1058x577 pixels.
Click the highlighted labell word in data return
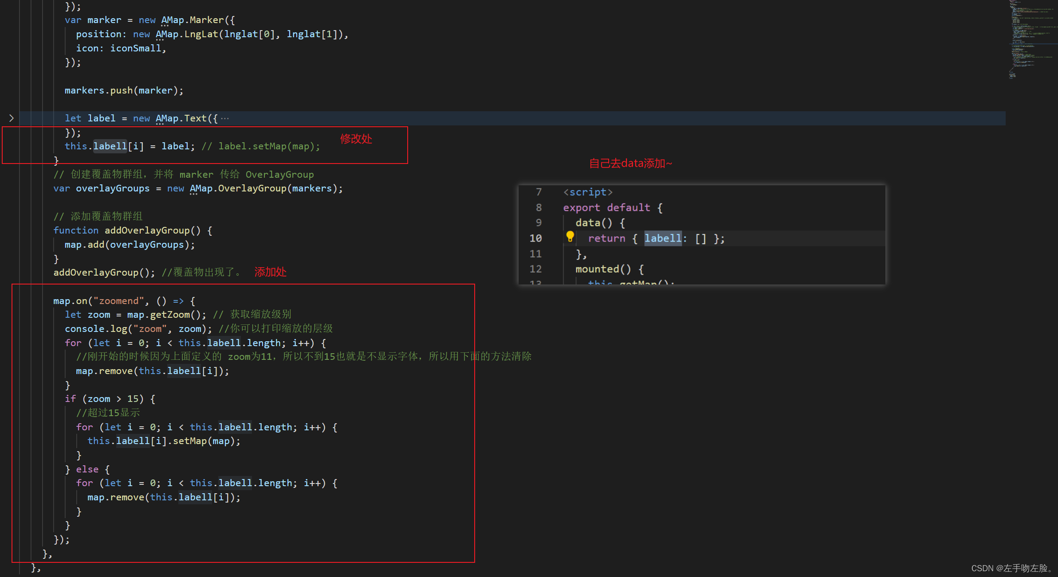coord(662,238)
